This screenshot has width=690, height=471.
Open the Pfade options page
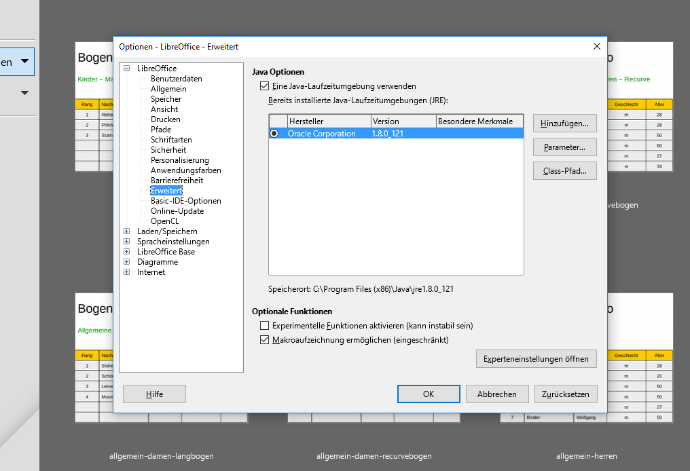coord(161,130)
